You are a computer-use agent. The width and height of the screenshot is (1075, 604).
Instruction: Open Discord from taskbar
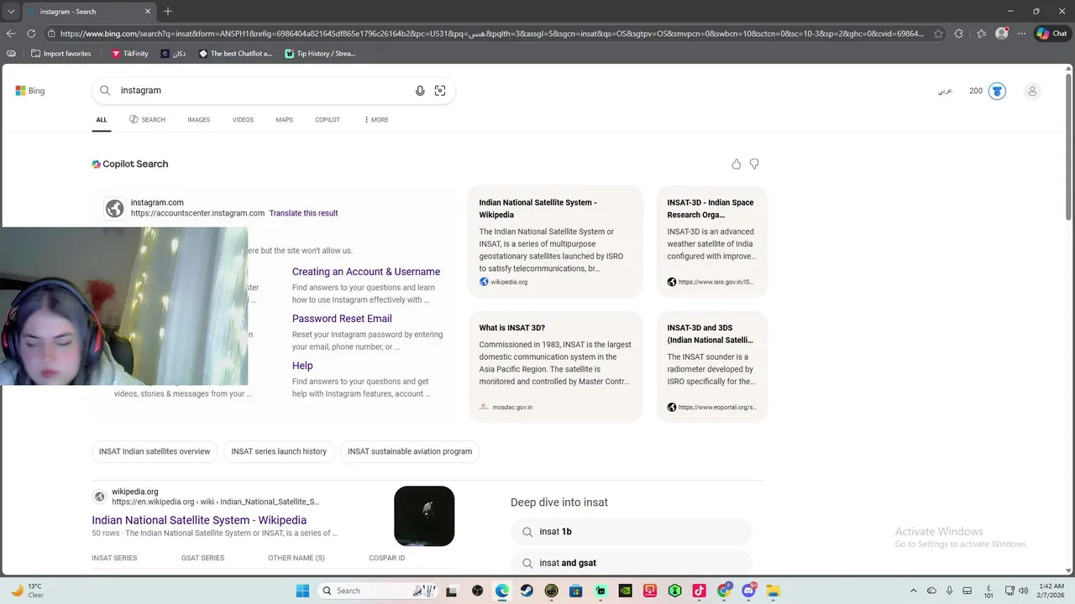pos(748,591)
